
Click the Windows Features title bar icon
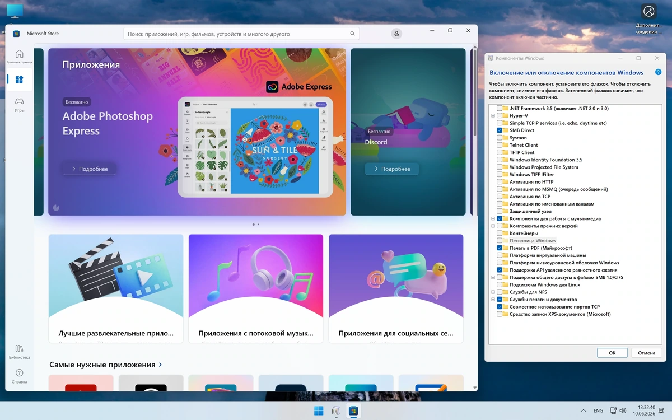click(x=491, y=58)
